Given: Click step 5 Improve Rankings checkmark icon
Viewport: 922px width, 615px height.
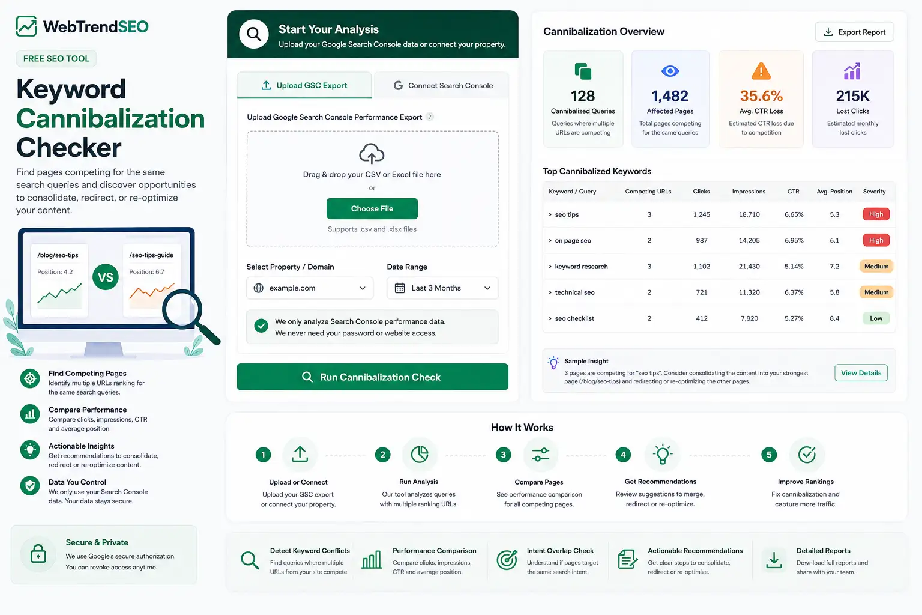Looking at the screenshot, I should point(807,455).
